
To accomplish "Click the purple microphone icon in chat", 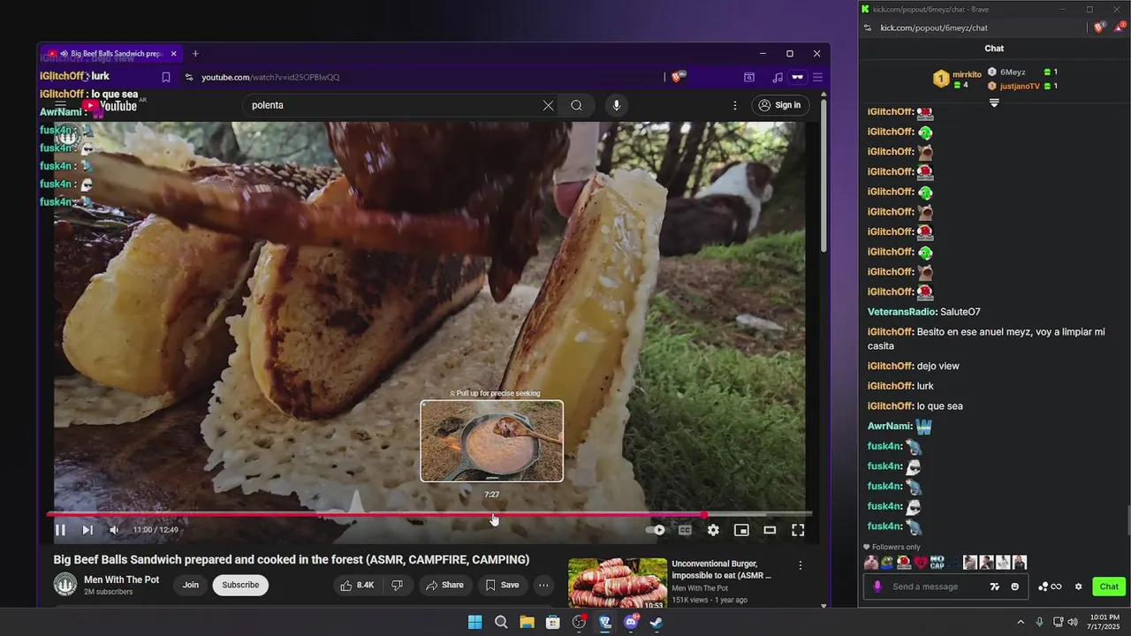I will pos(877,587).
